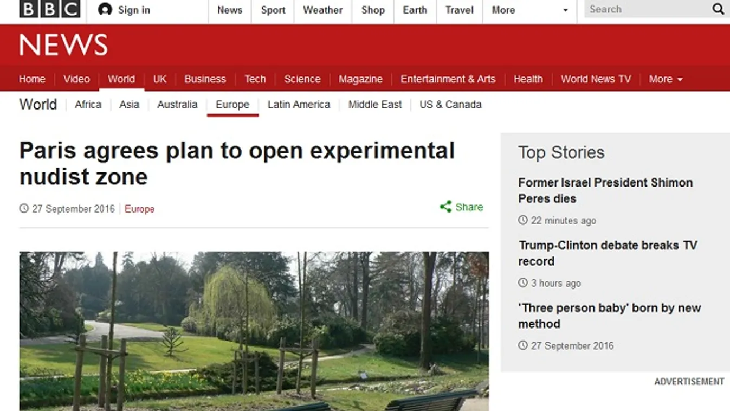This screenshot has width=730, height=411.
Task: Select Home in the news navigation
Action: click(x=32, y=79)
